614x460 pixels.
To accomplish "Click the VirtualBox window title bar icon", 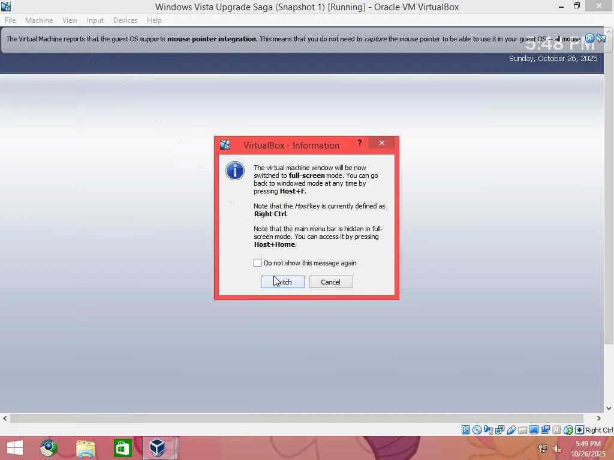I will pyautogui.click(x=6, y=6).
